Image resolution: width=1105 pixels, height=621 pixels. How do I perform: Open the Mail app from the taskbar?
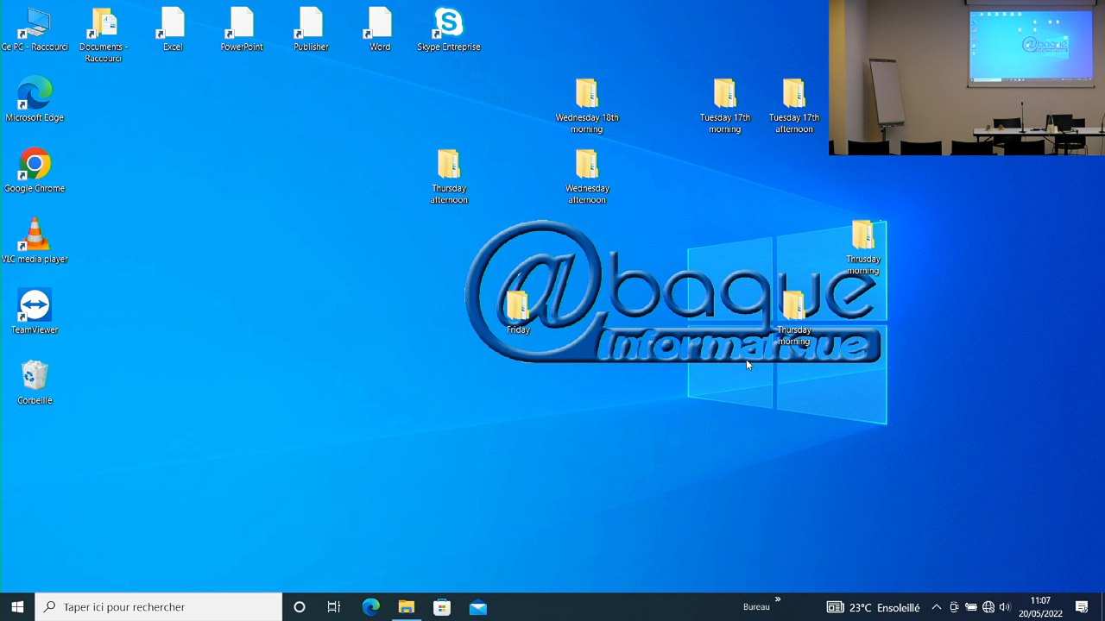(x=477, y=607)
